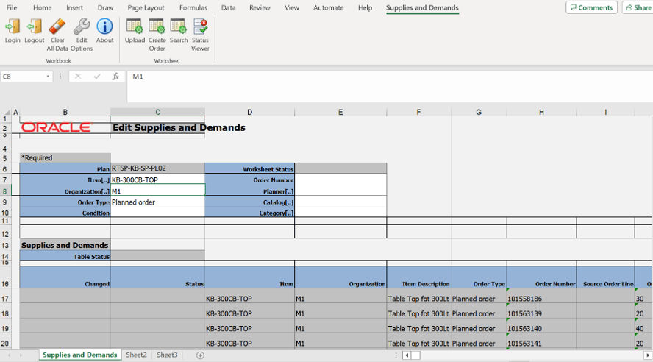
Task: Open the Insert ribbon tab
Action: pos(74,7)
